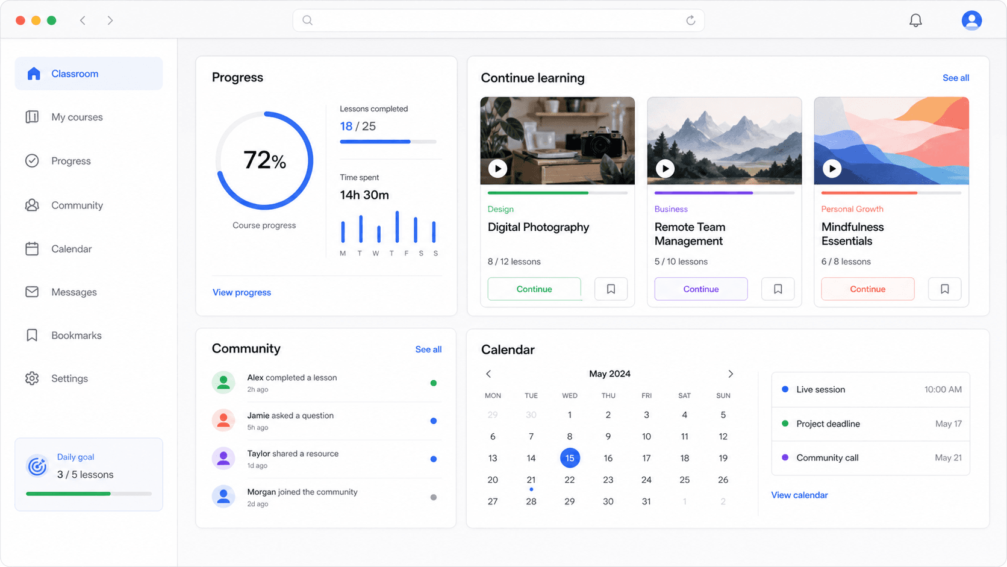Click the Lessons completed progress bar
The width and height of the screenshot is (1007, 567).
coord(388,142)
